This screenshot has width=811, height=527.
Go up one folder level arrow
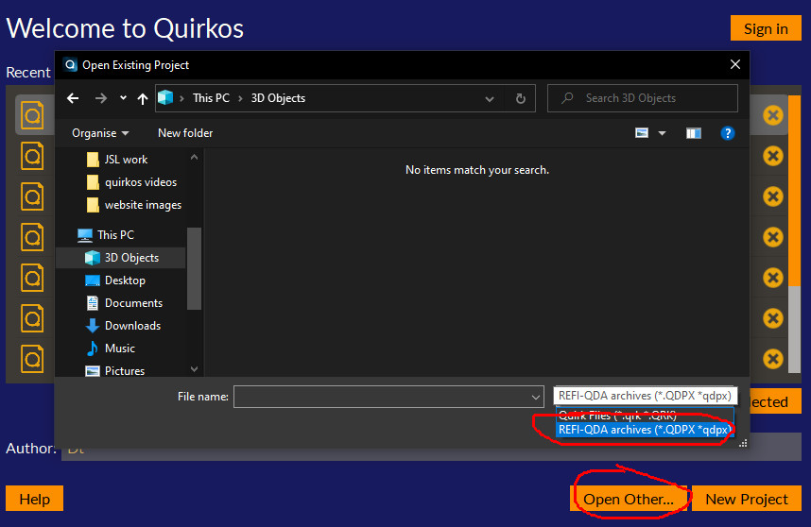pyautogui.click(x=143, y=98)
